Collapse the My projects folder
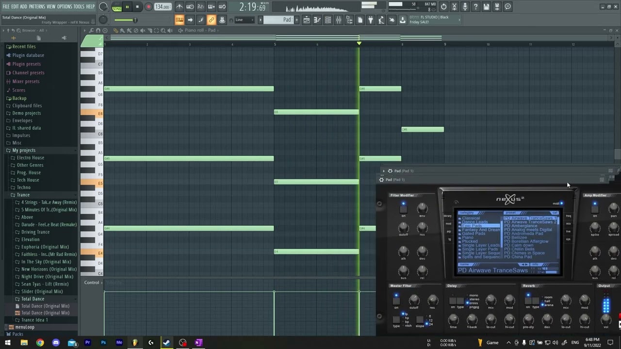This screenshot has width=621, height=349. [24, 150]
